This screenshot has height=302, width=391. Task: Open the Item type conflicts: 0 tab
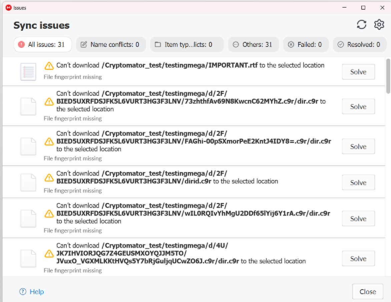(x=187, y=44)
